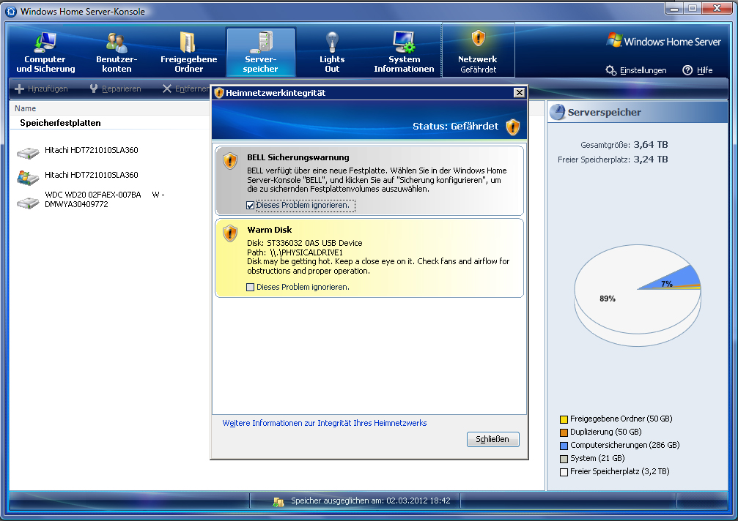Click Heimnetzwerkintegrität title shield icon
Screen dimensions: 738x521
(219, 92)
